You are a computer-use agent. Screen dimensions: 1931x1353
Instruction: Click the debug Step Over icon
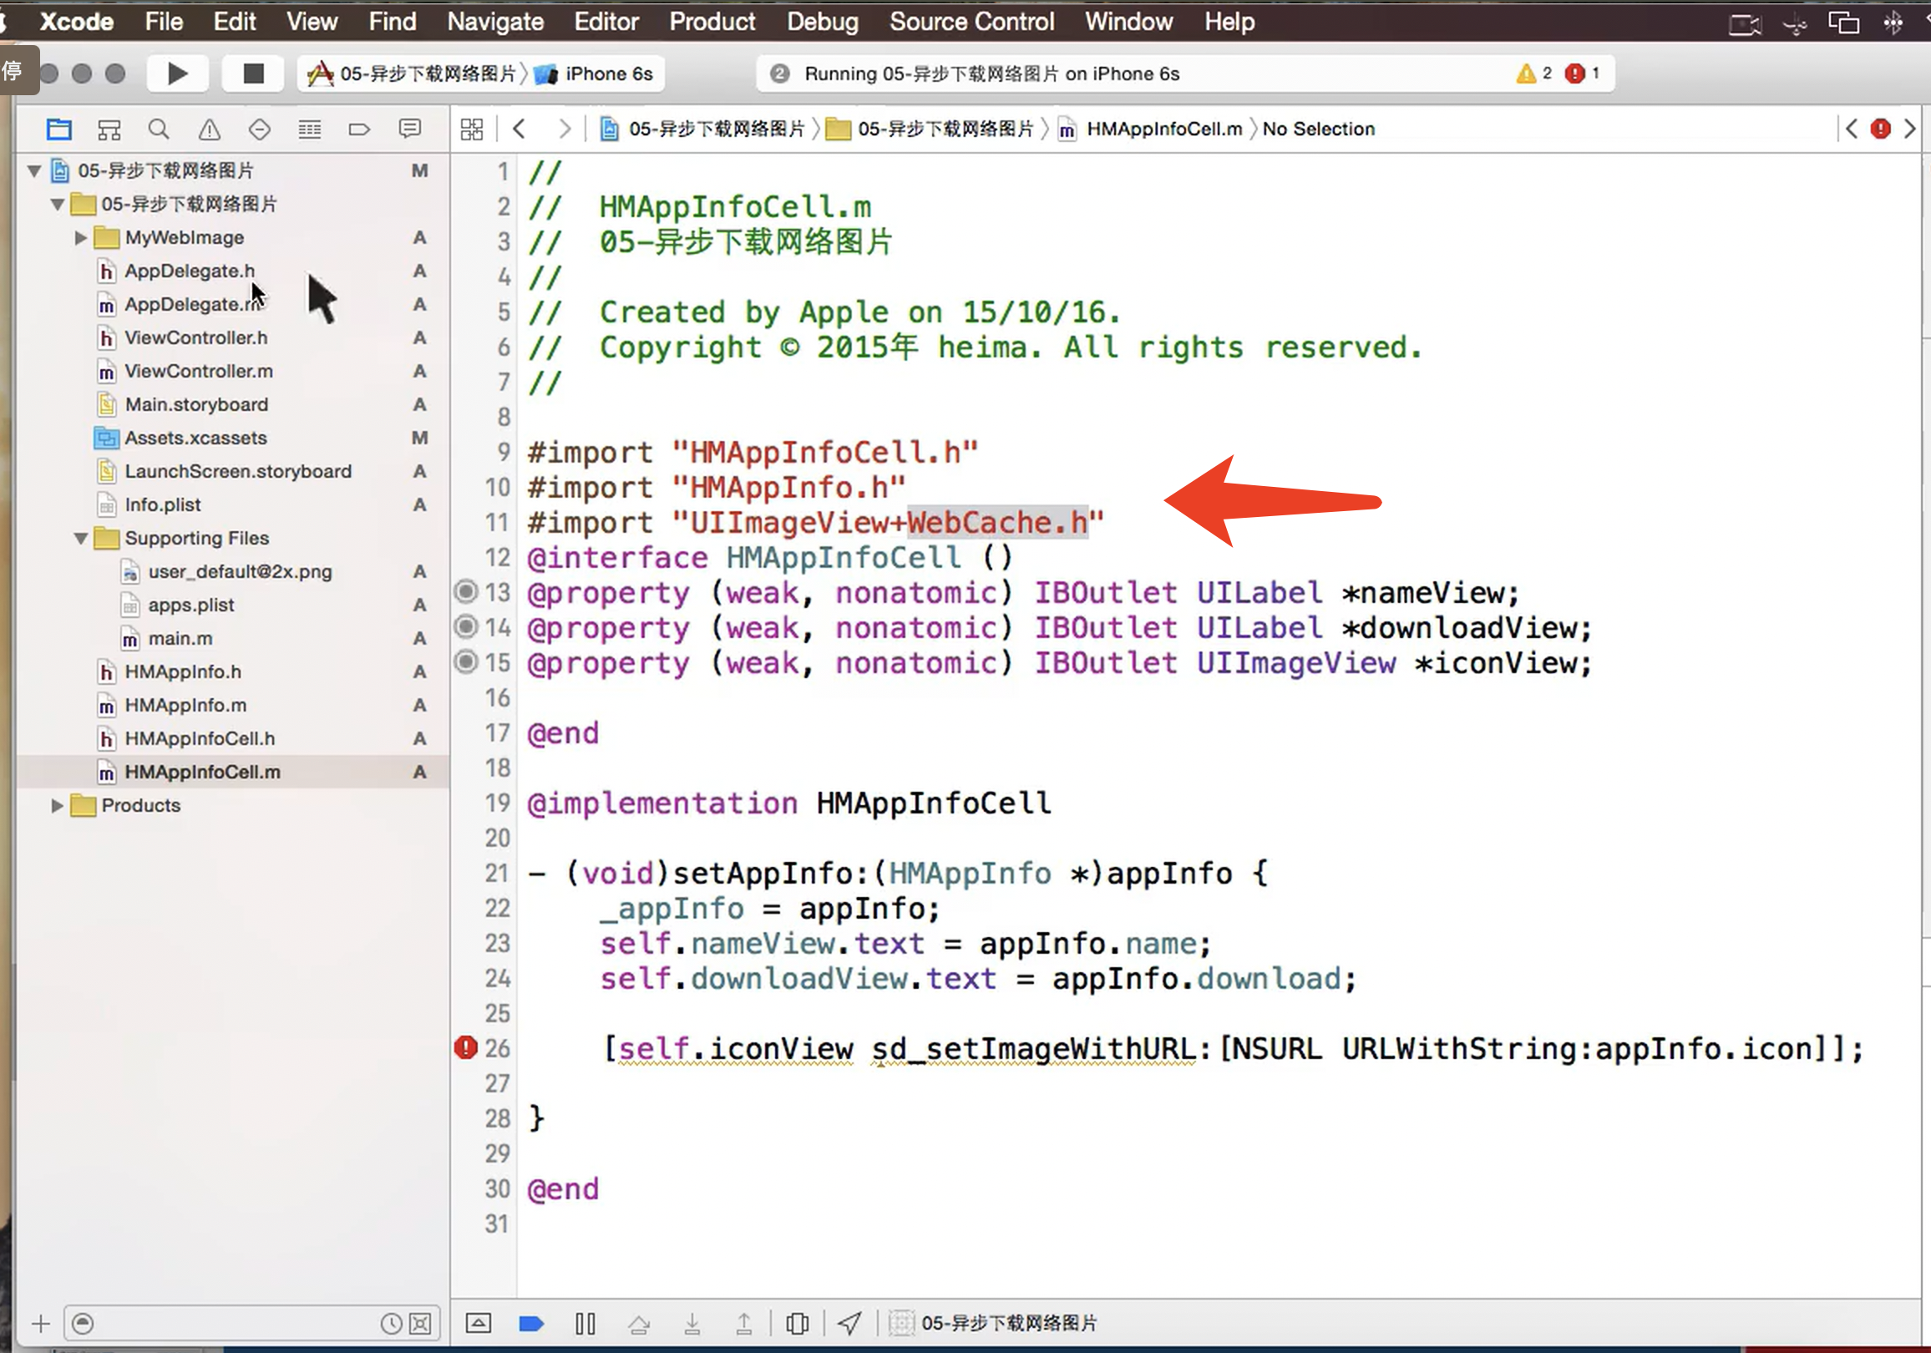[x=639, y=1325]
